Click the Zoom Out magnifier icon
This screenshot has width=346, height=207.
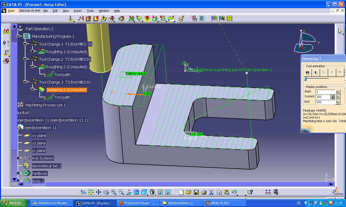121,192
